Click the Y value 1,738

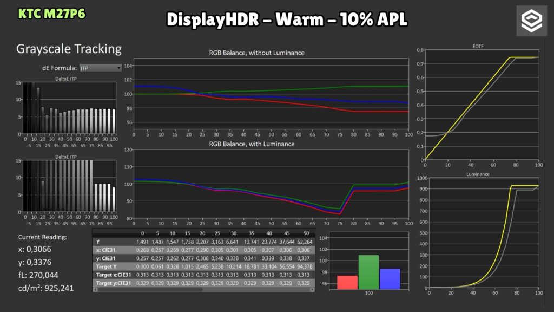point(187,242)
